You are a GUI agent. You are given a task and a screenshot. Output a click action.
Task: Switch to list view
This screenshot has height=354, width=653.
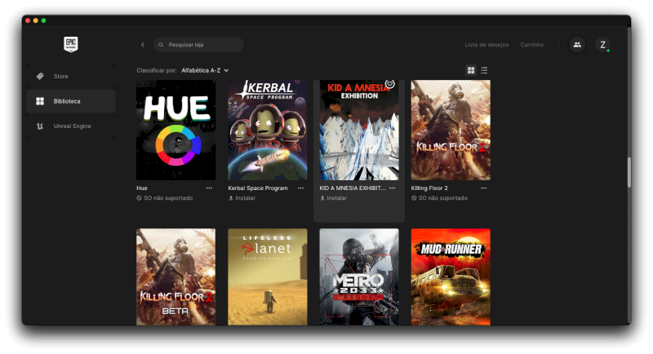pyautogui.click(x=484, y=70)
